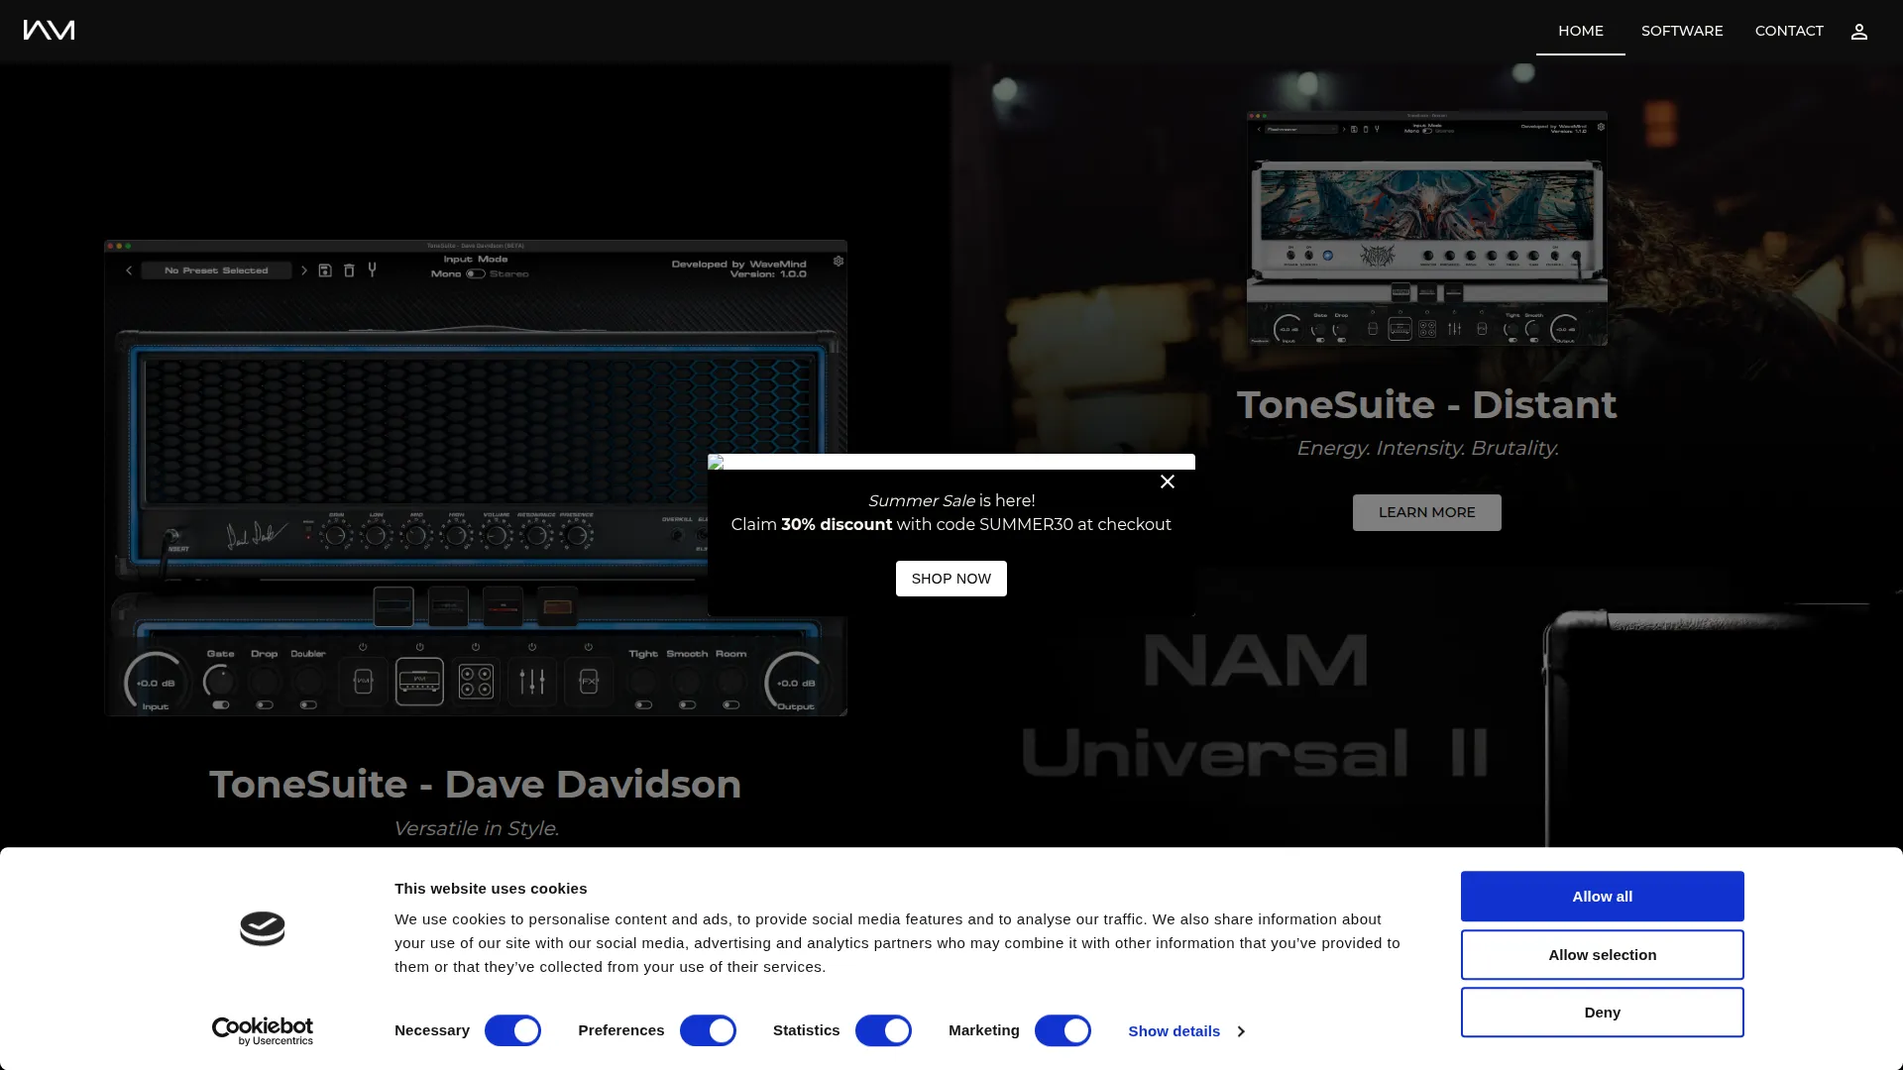Click the ToneSuite Distant plugin screenshot
The width and height of the screenshot is (1903, 1070).
coord(1427,228)
